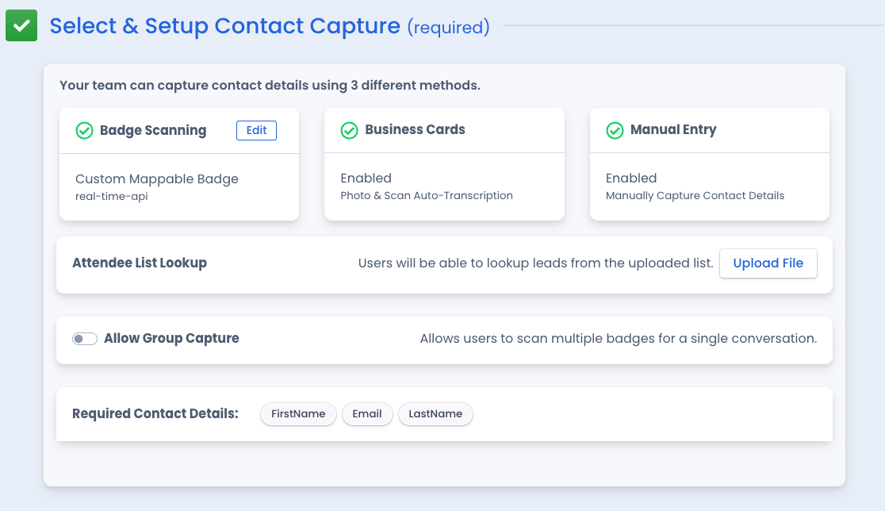Click the Allow Group Capture label
Screen dimensions: 885x511
(x=171, y=338)
